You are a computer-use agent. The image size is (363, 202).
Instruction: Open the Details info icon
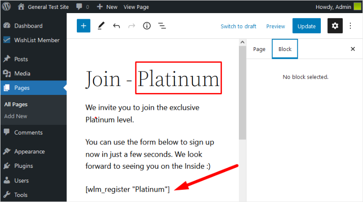click(147, 26)
